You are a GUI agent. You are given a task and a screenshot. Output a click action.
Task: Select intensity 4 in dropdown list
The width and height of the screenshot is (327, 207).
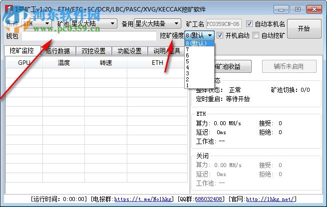click(199, 67)
